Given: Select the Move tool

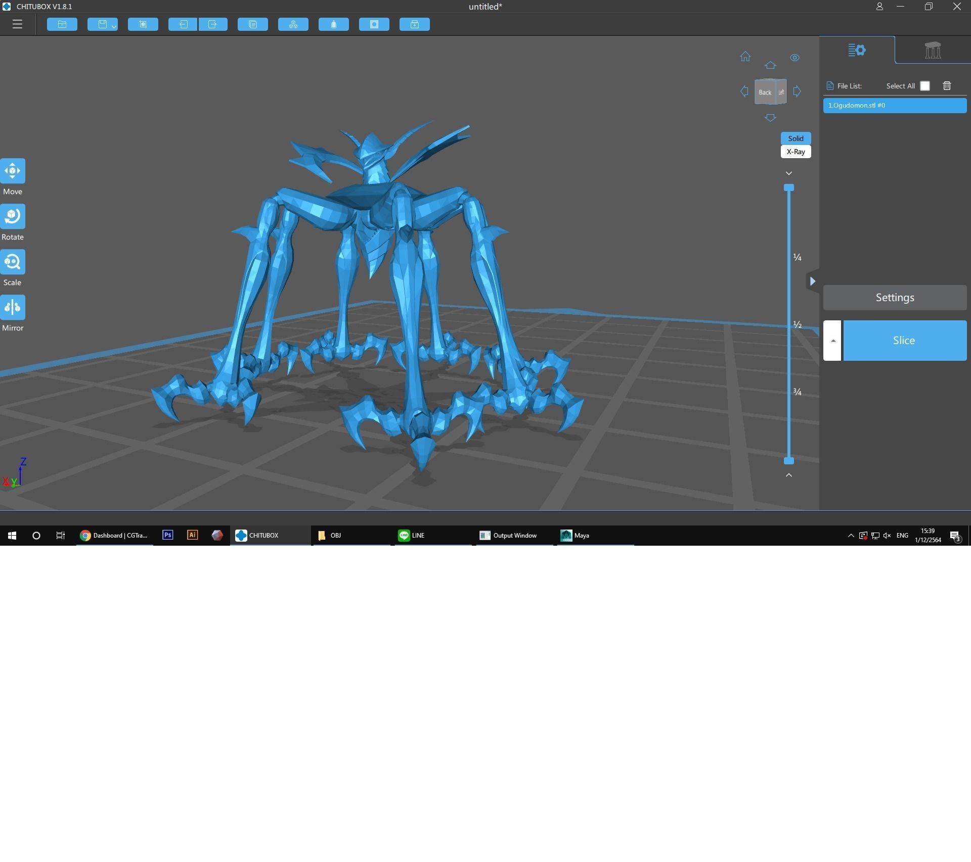Looking at the screenshot, I should (x=13, y=171).
